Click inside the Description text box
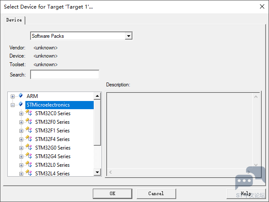 pos(180,131)
